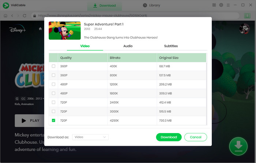Click the Disney+ logo
This screenshot has height=163, width=256.
pyautogui.click(x=18, y=29)
